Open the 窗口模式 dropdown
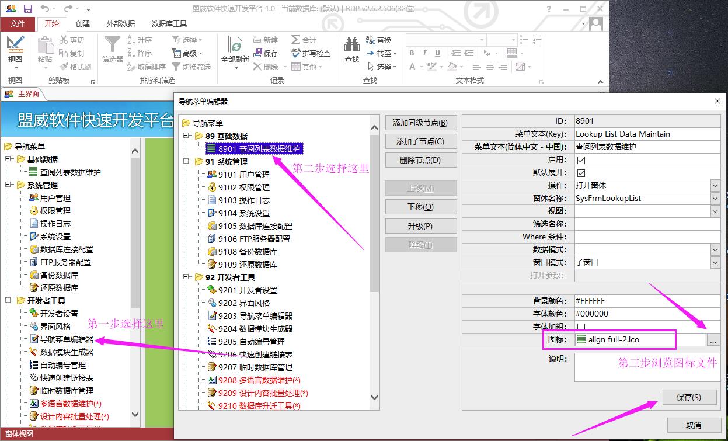Screen dimensions: 728x441 click(716, 262)
